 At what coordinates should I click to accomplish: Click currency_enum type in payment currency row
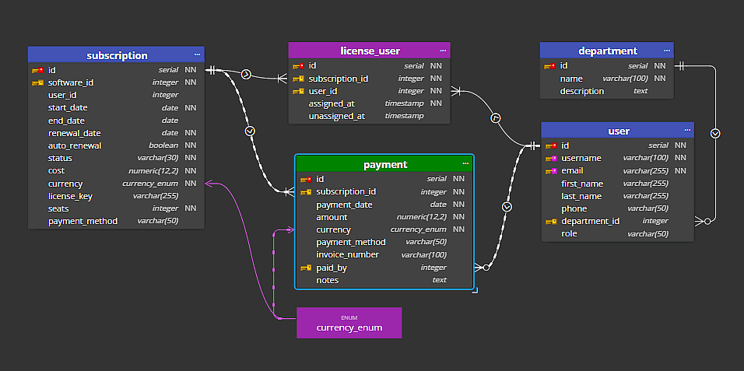click(419, 229)
